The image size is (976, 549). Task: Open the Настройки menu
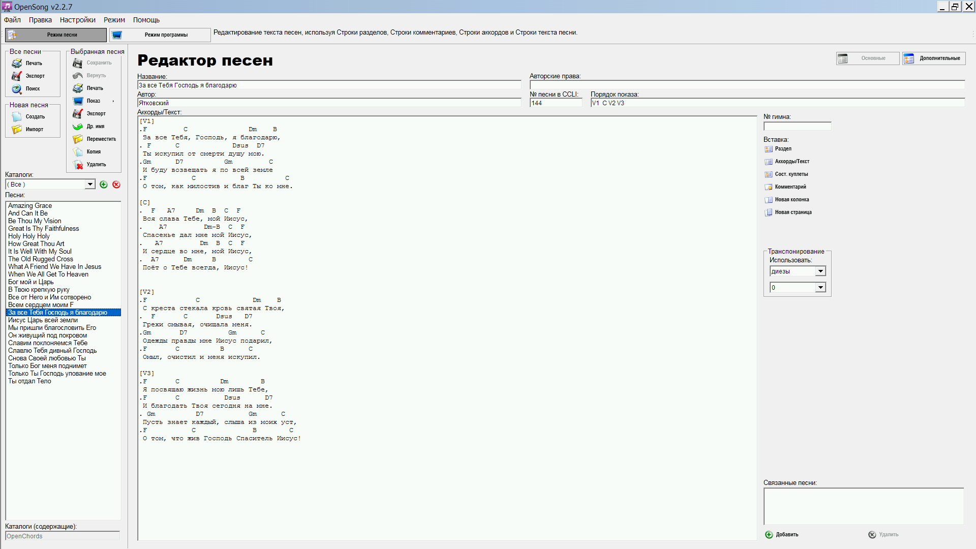pyautogui.click(x=78, y=20)
